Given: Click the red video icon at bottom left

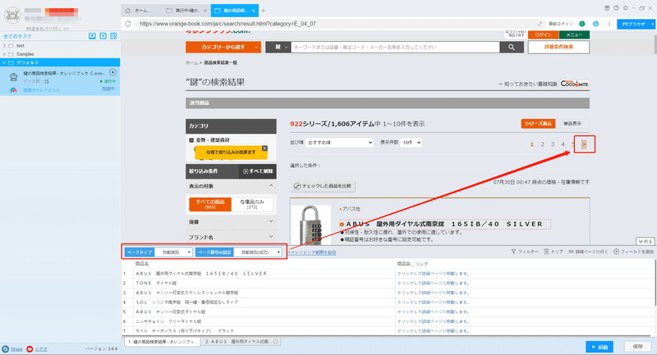Looking at the screenshot, I should 30,348.
